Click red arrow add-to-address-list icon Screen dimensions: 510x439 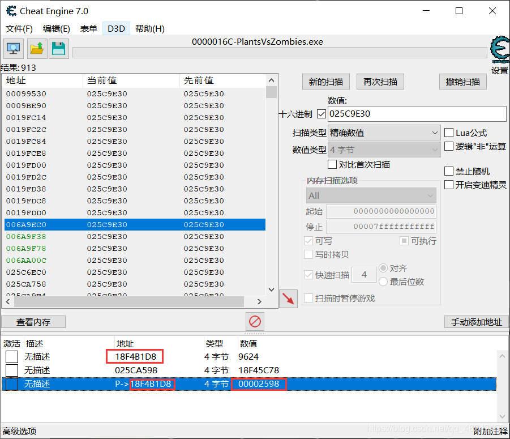click(288, 299)
